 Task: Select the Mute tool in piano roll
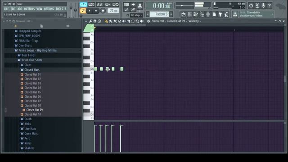[124, 21]
